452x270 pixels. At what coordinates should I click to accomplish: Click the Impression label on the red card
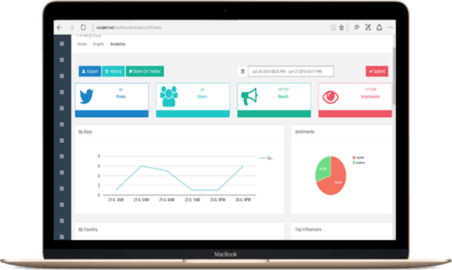(x=370, y=96)
